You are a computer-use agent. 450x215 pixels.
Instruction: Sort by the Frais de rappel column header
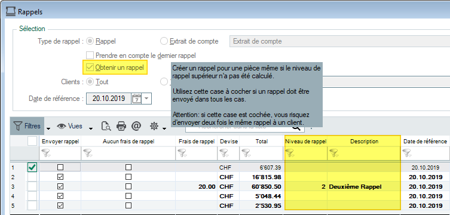[x=197, y=142]
